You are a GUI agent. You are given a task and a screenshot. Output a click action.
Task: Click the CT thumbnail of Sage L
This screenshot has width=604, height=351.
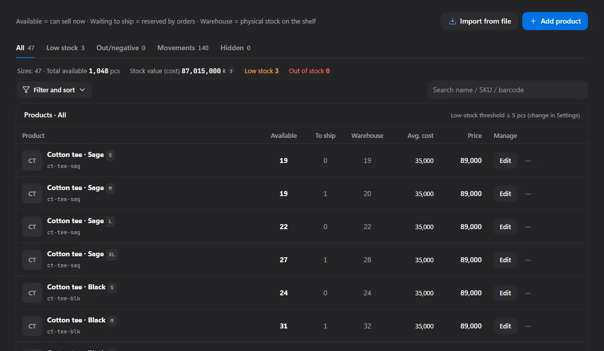[x=32, y=227]
